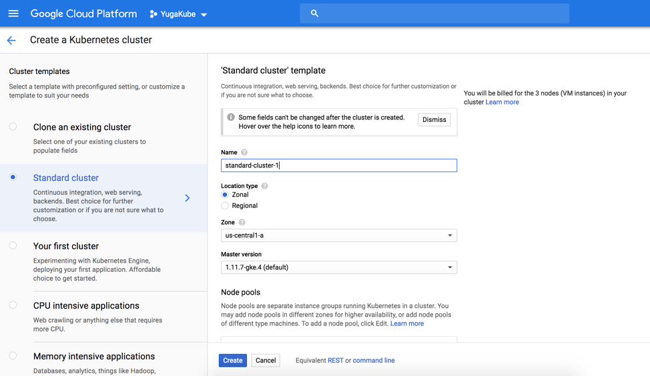This screenshot has height=376, width=650.
Task: Dismiss the fields warning notice
Action: [434, 120]
